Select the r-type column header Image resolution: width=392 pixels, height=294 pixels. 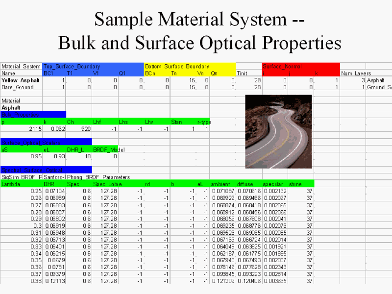pyautogui.click(x=203, y=122)
